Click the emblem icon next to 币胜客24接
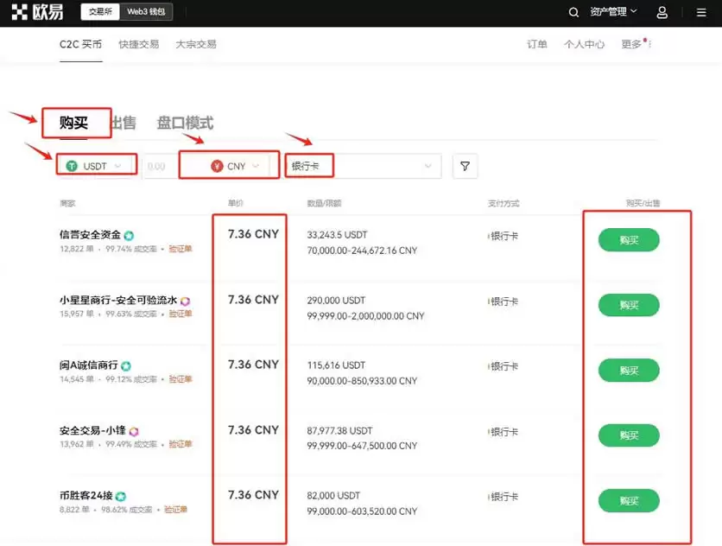This screenshot has height=546, width=722. (x=120, y=493)
